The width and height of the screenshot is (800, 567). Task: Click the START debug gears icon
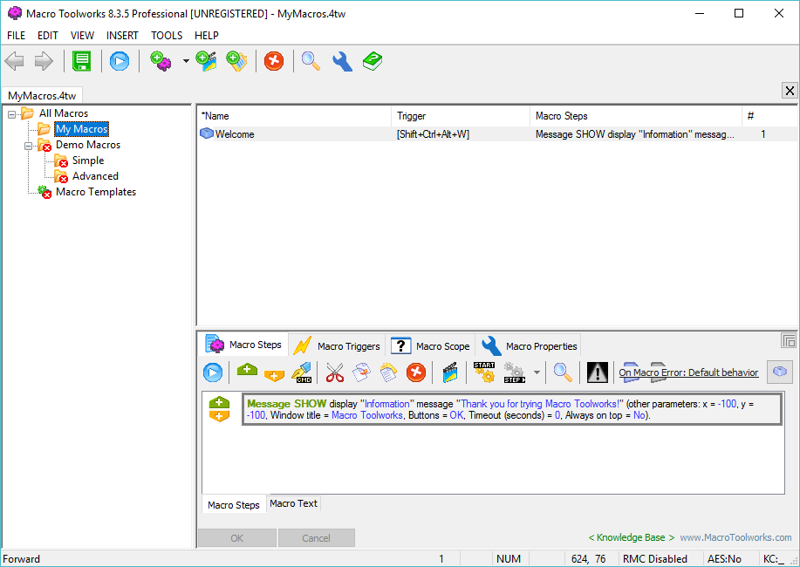484,372
